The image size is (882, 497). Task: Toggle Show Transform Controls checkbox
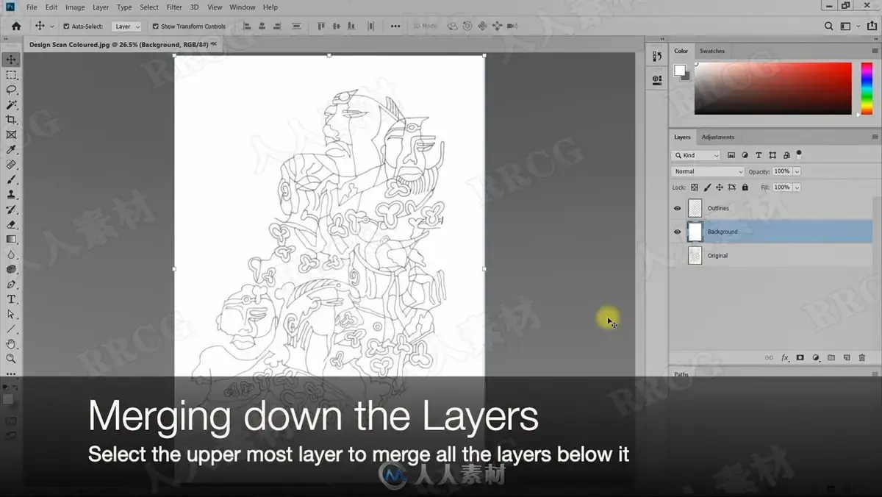coord(155,26)
